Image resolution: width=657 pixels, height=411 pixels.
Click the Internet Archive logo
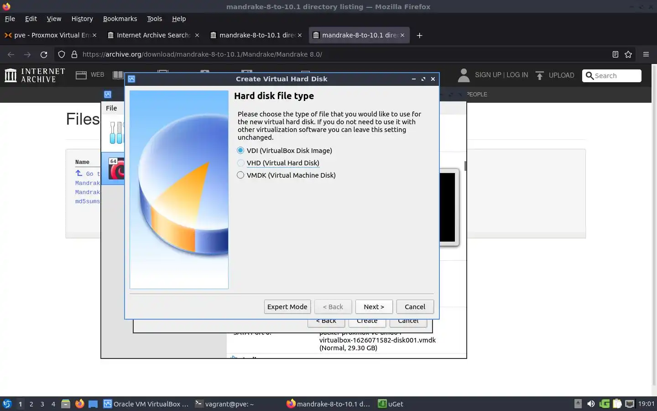click(35, 75)
